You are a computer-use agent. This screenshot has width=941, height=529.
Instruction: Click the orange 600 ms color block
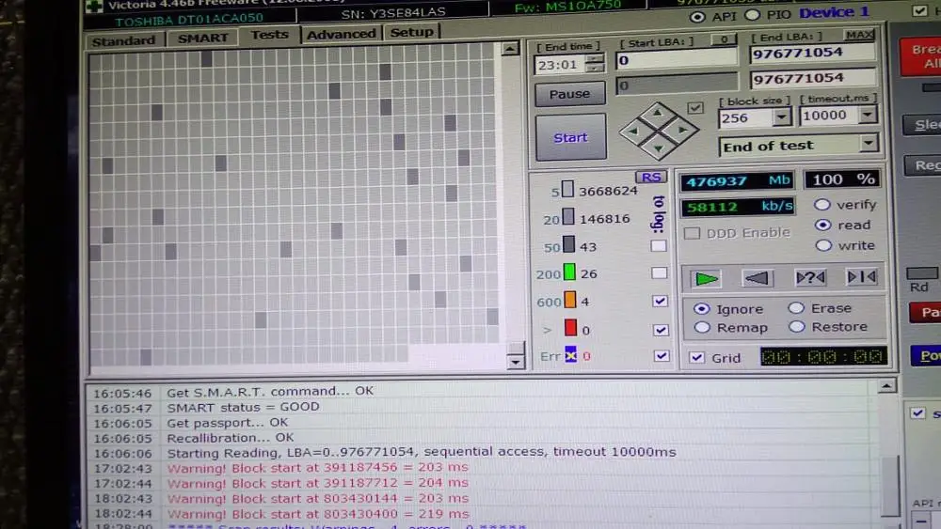(x=570, y=300)
